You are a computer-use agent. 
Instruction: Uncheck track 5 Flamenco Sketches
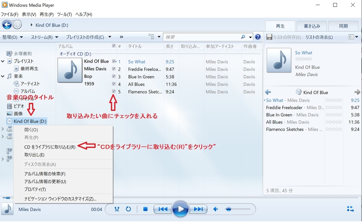click(x=114, y=92)
